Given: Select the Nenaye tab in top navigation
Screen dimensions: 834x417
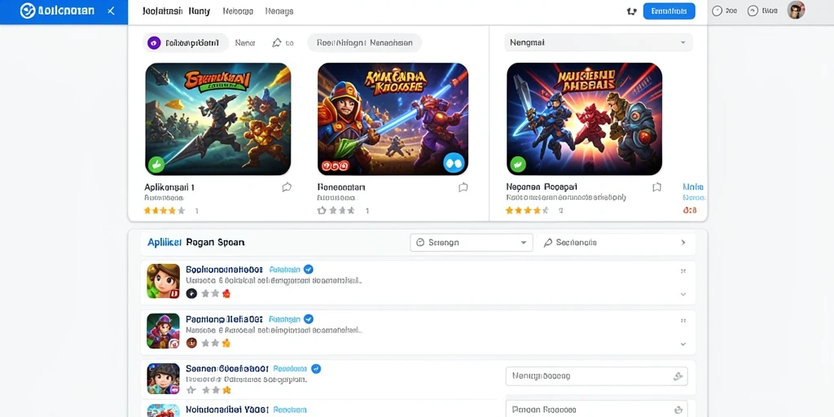Looking at the screenshot, I should (x=279, y=11).
